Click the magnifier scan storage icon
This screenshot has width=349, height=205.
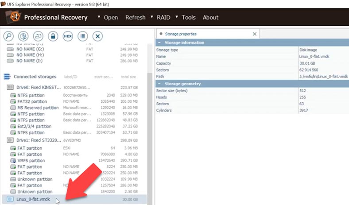coord(8,36)
